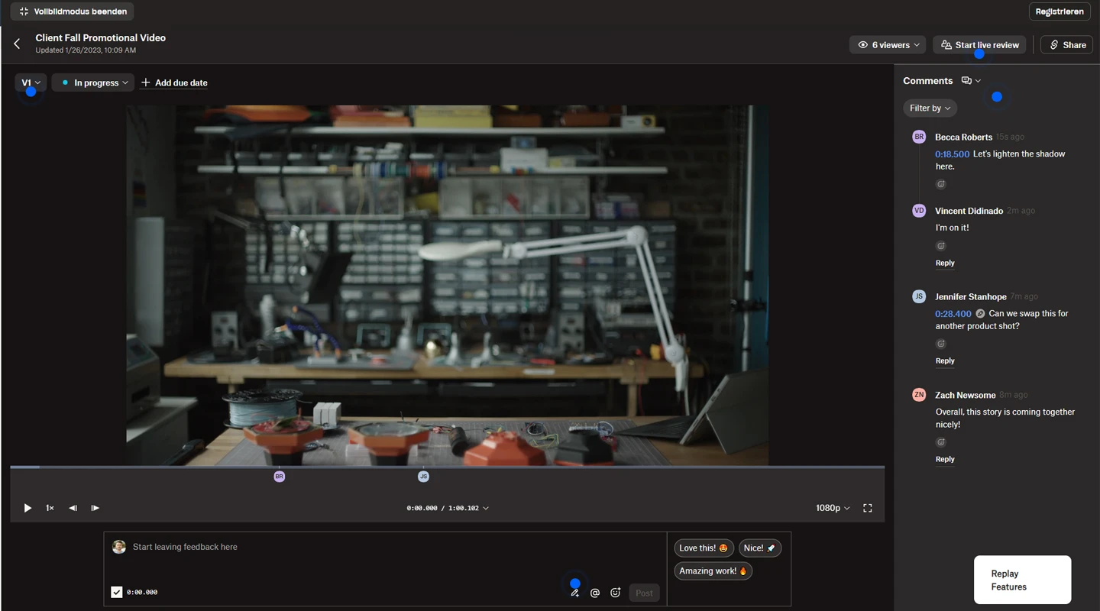Image resolution: width=1100 pixels, height=611 pixels.
Task: Add due date to the video
Action: tap(174, 82)
